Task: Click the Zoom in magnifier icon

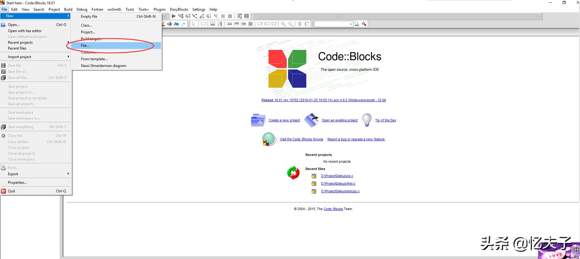Action: click(283, 24)
